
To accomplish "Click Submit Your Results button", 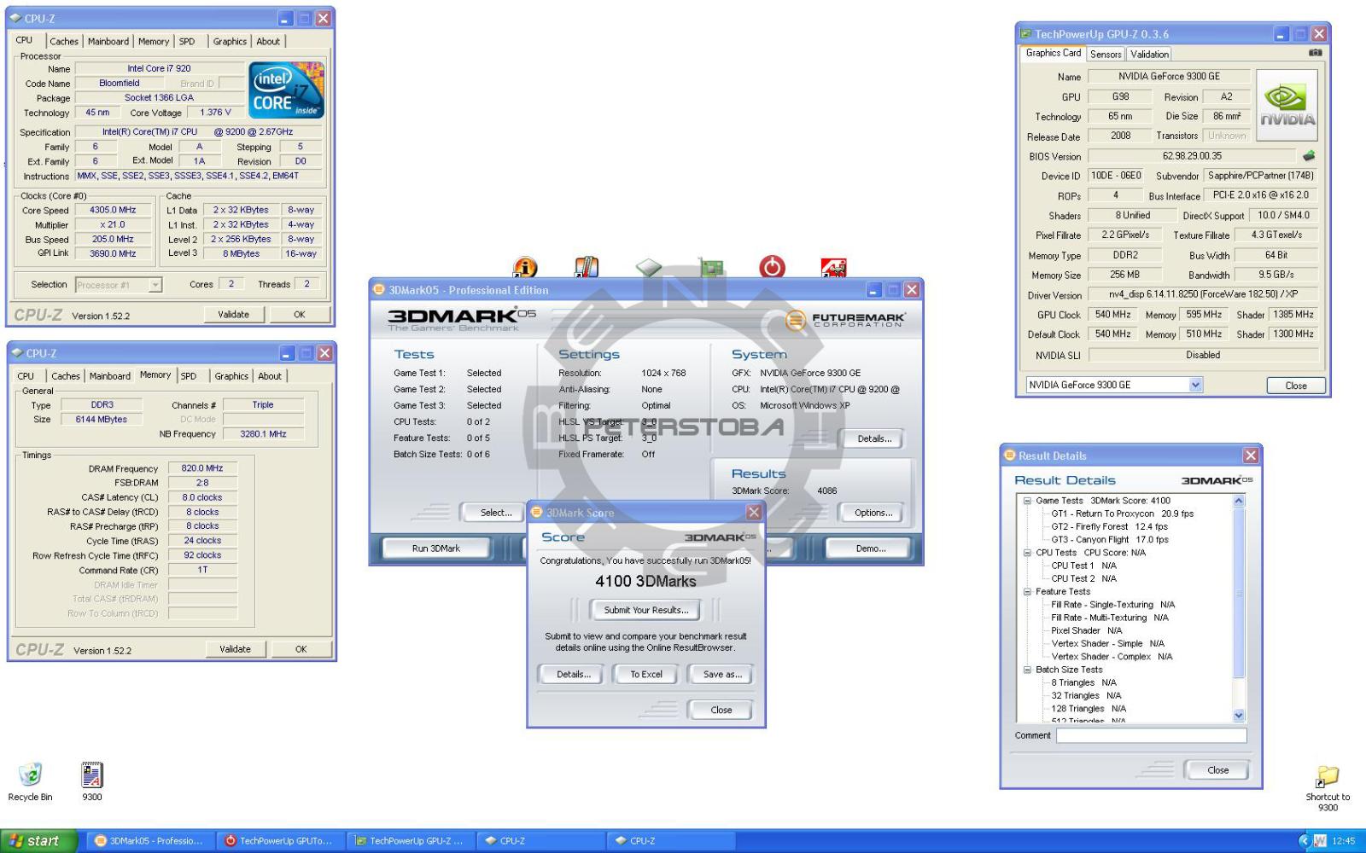I will pyautogui.click(x=645, y=610).
